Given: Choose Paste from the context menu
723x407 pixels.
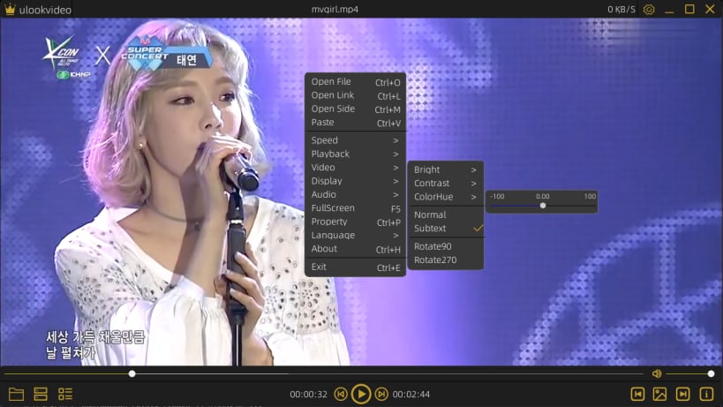Looking at the screenshot, I should (356, 123).
